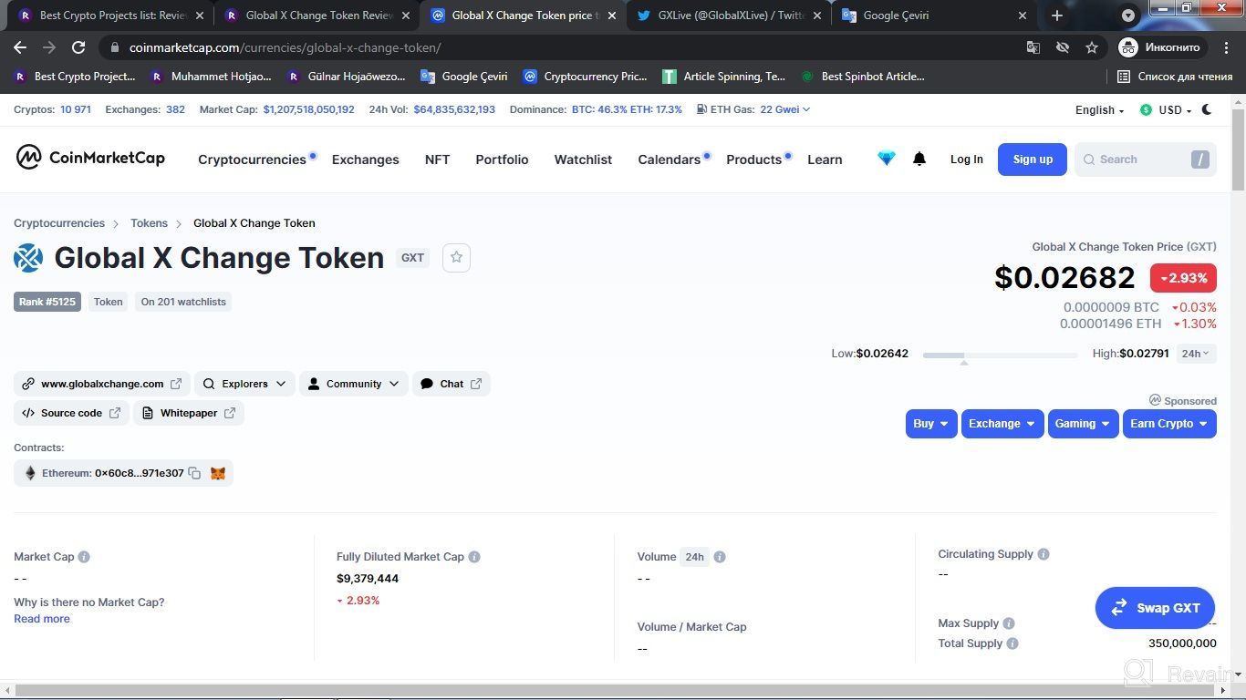Bookmark this page with the address bar star
1246x700 pixels.
pyautogui.click(x=1092, y=47)
